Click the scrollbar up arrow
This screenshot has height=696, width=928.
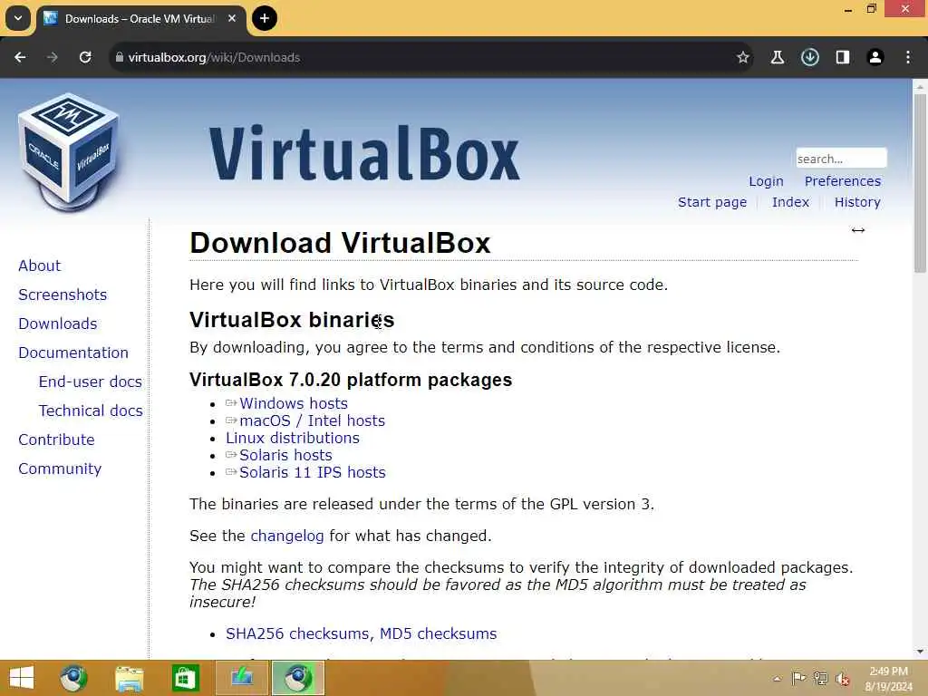click(920, 87)
